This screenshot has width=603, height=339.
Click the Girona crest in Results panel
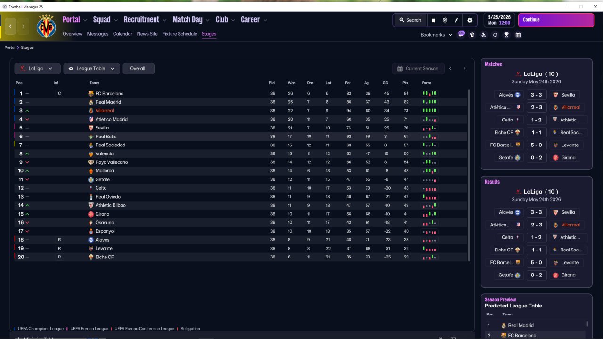click(x=555, y=275)
